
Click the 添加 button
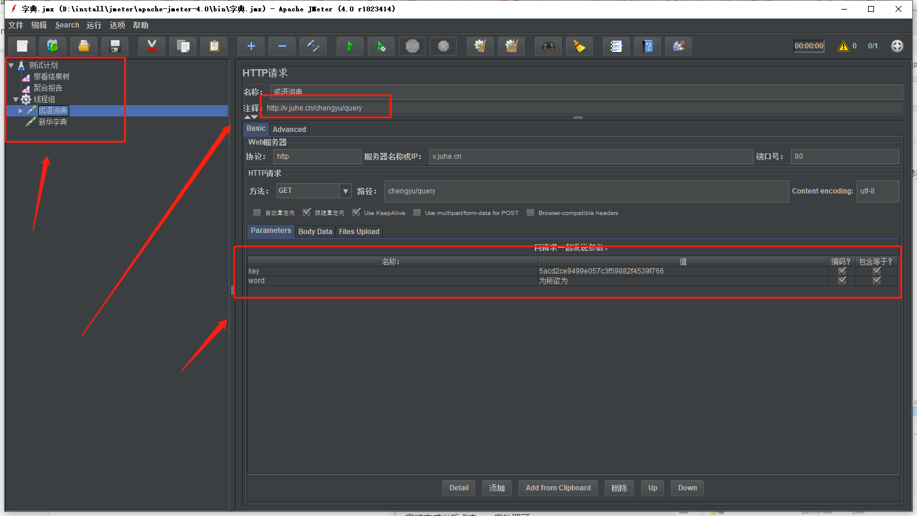497,488
